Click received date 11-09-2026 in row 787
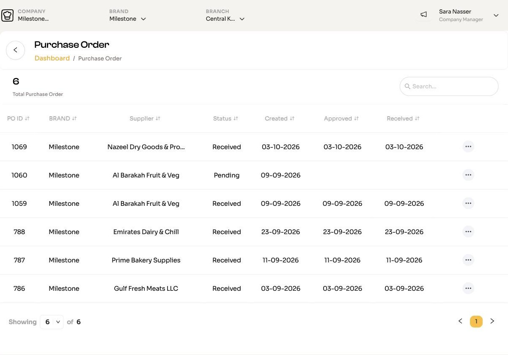This screenshot has height=355, width=508. tap(404, 260)
